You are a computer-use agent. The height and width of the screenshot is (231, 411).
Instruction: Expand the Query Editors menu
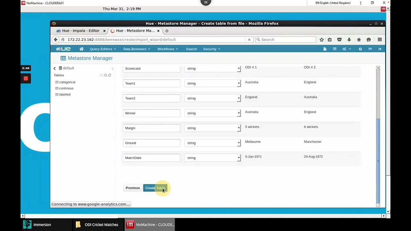[103, 49]
